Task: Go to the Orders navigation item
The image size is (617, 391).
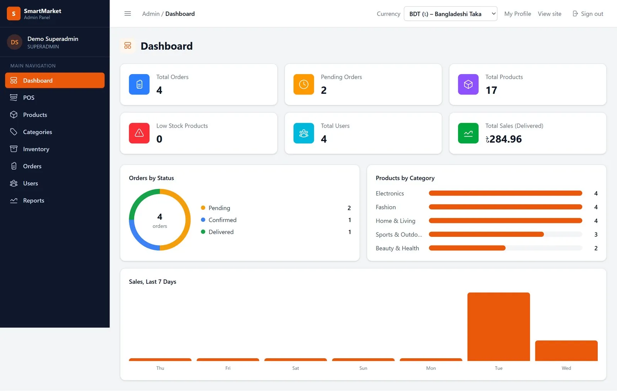Action: 55,166
